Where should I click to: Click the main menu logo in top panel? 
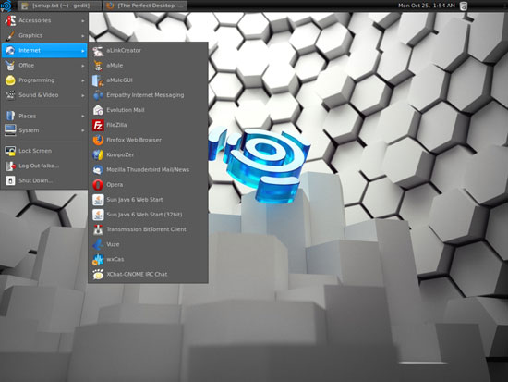6,6
